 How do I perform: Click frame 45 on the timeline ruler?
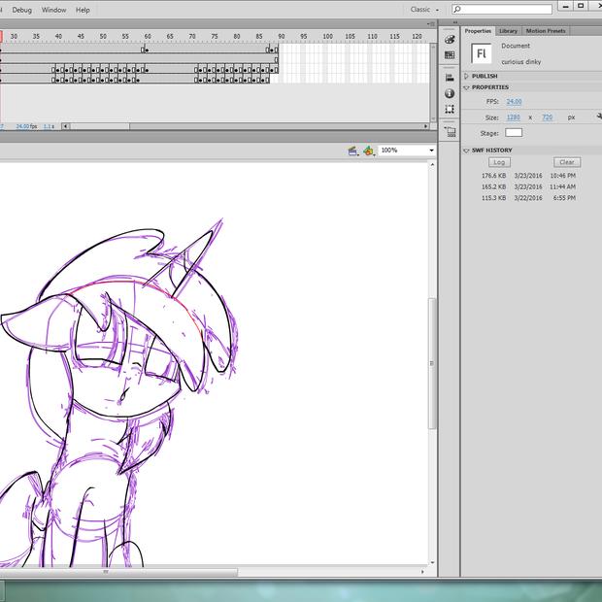click(81, 37)
